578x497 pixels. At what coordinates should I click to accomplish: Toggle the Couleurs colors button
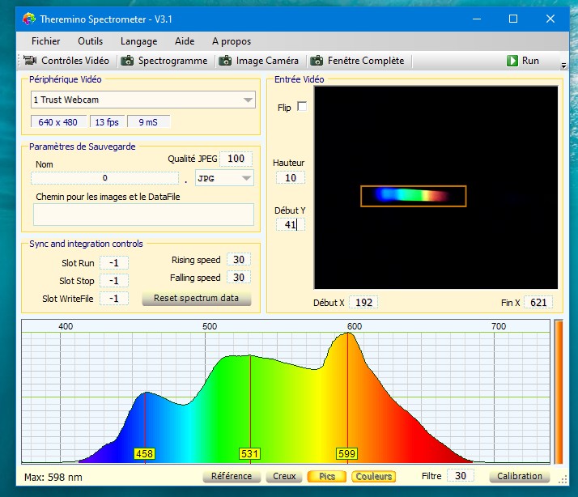tap(374, 476)
